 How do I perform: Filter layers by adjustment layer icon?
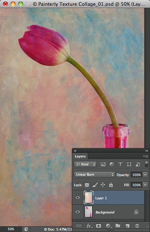112,164
